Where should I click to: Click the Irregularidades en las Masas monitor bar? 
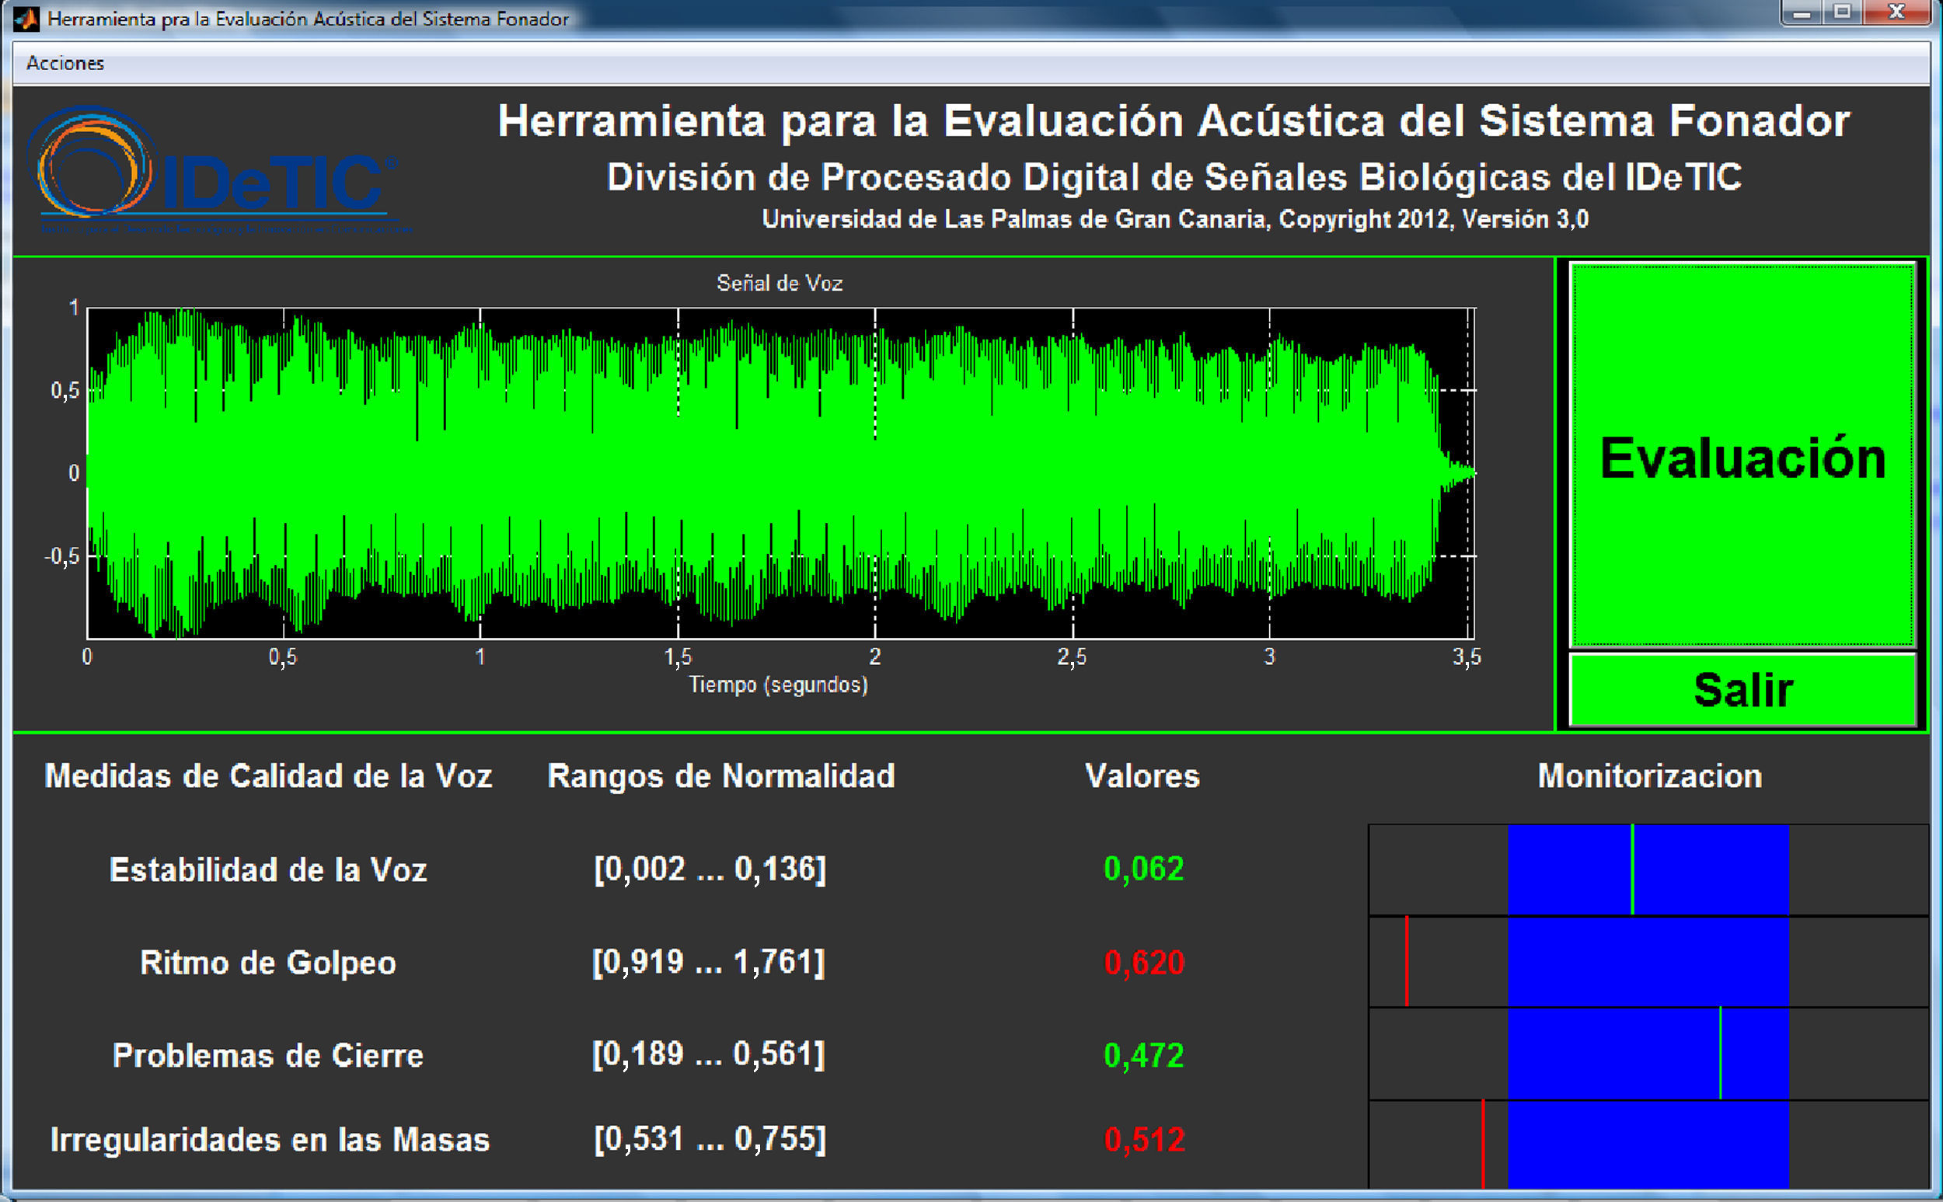point(1647,1143)
